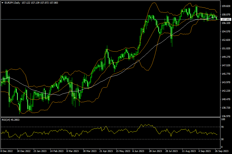This screenshot has height=154, width=232.
Task: Click the 8 Mar 2023 date label
Action: tap(72, 151)
